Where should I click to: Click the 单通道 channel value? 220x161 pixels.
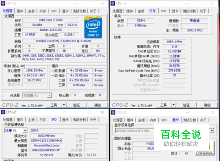pyautogui.click(x=194, y=21)
